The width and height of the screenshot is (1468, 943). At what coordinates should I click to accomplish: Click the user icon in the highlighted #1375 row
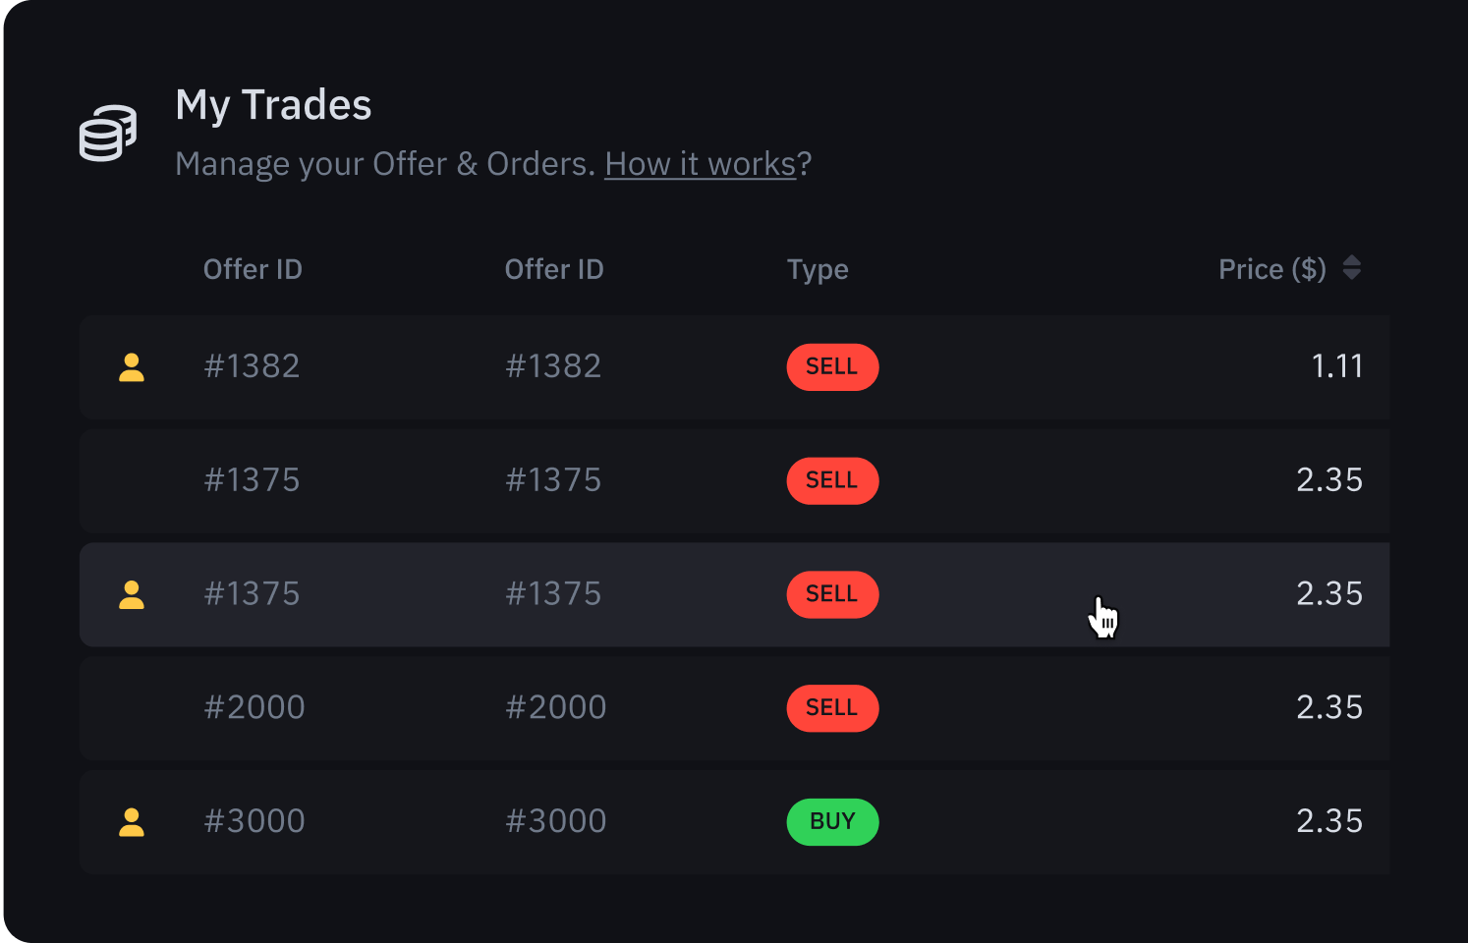pos(132,595)
